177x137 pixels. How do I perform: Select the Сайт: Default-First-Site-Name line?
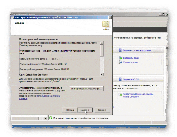(33, 75)
